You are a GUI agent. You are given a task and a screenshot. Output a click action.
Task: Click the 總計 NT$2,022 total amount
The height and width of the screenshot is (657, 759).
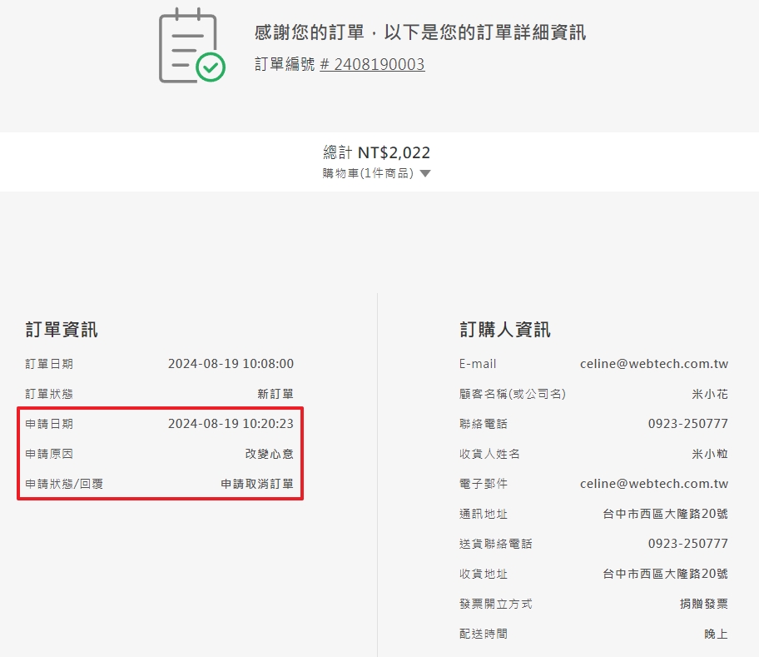[376, 152]
